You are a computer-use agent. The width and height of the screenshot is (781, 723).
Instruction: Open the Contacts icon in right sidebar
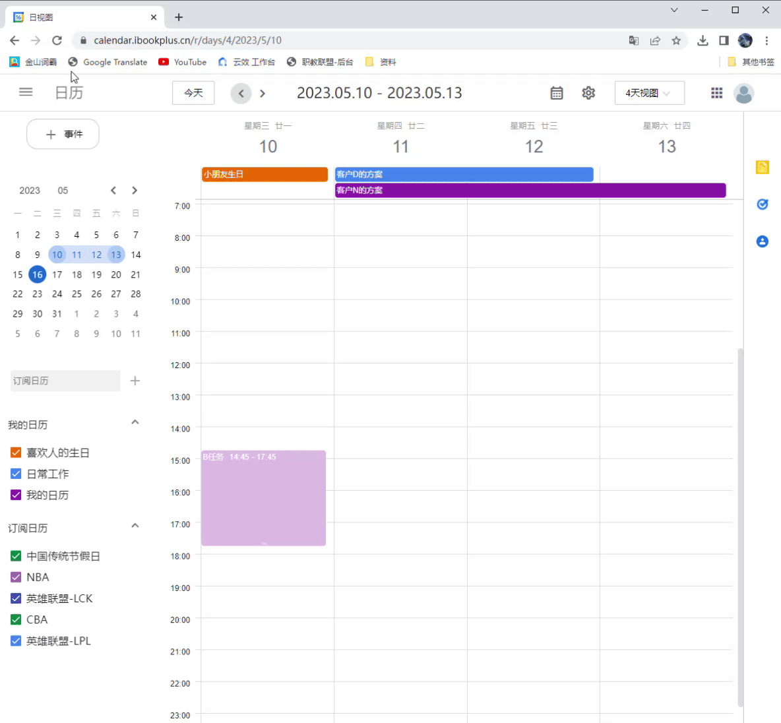click(x=762, y=241)
